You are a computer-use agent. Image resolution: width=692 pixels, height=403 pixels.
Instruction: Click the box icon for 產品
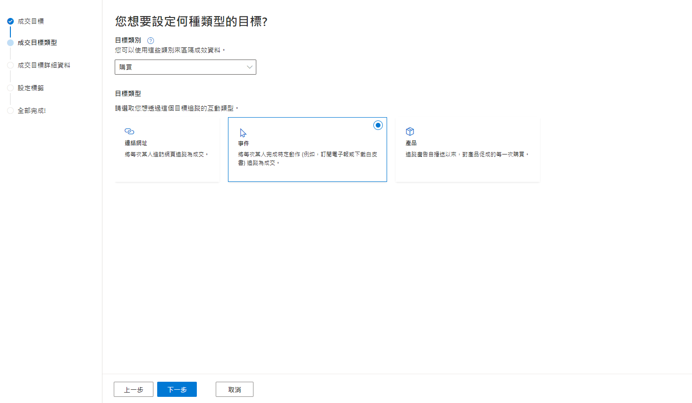click(x=410, y=131)
